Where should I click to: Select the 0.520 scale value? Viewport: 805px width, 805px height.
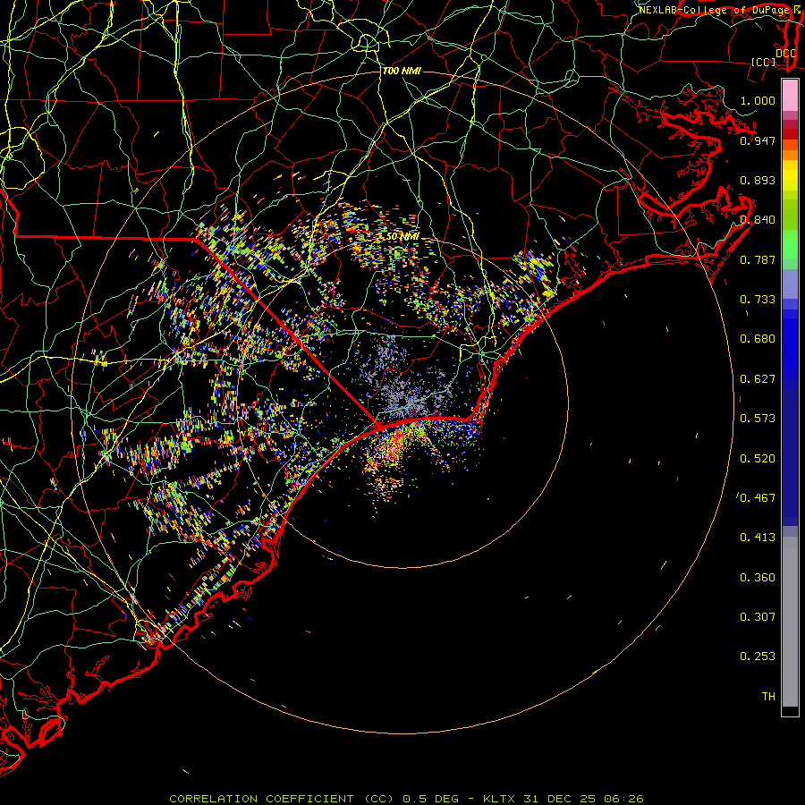point(758,459)
